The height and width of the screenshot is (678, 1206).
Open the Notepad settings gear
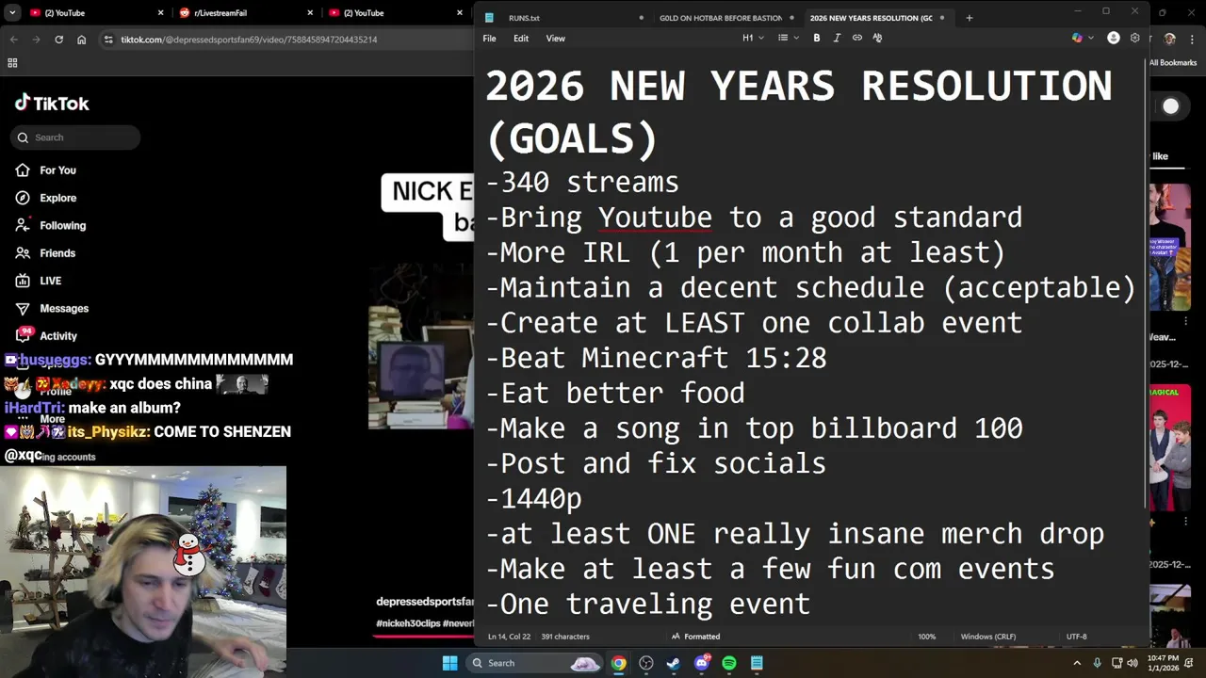point(1135,38)
